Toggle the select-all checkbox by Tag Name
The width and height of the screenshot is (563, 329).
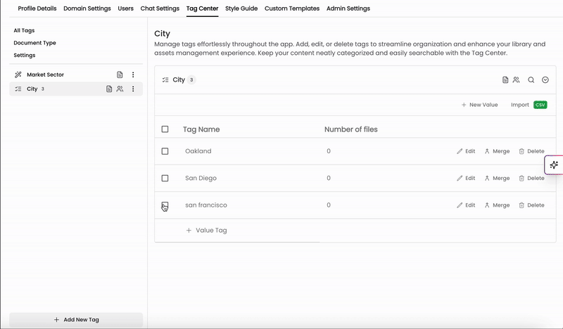tap(165, 129)
